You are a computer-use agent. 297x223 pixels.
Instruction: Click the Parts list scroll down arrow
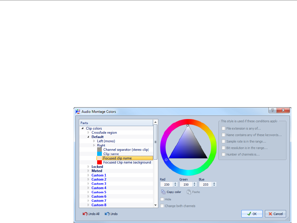155,205
